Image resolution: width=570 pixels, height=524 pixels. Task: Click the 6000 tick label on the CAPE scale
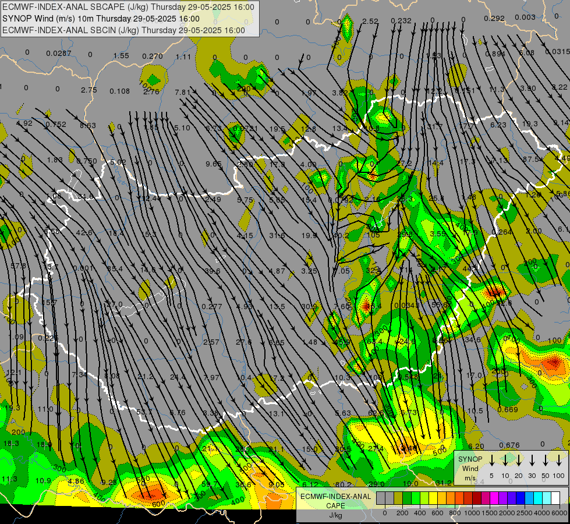tap(560, 513)
